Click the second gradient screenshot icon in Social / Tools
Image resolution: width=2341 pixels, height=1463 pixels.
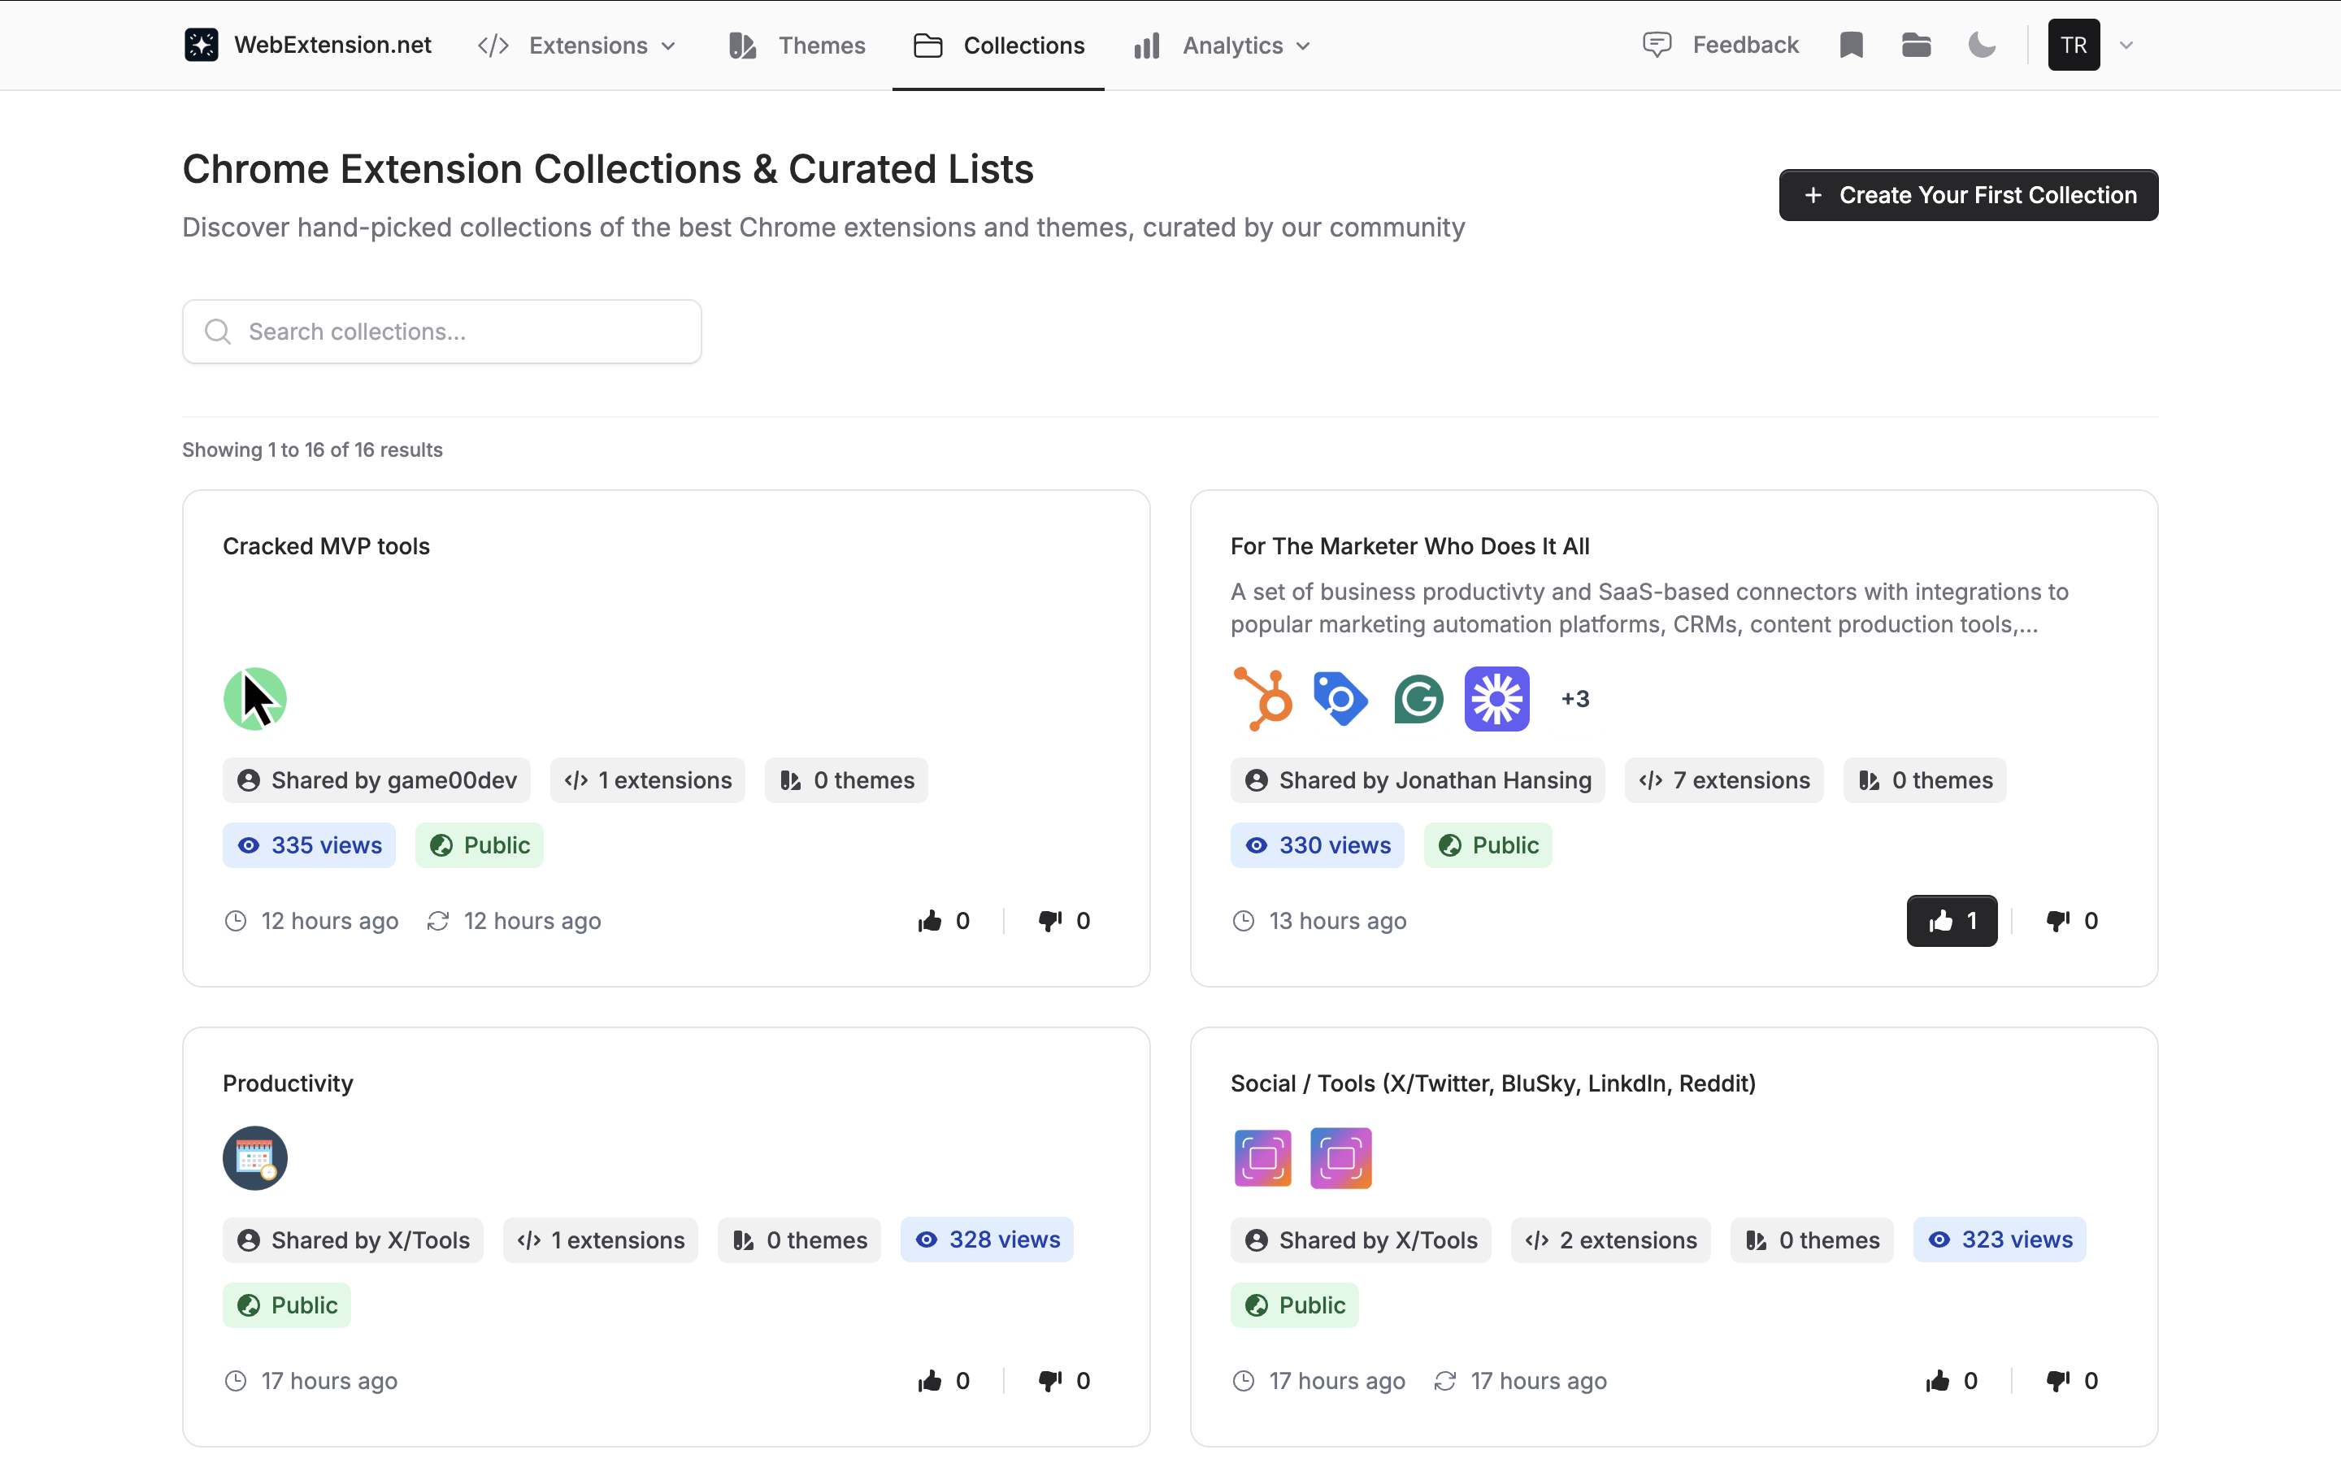1340,1157
